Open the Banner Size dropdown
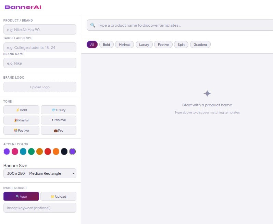Image resolution: width=273 pixels, height=224 pixels. coord(40,173)
